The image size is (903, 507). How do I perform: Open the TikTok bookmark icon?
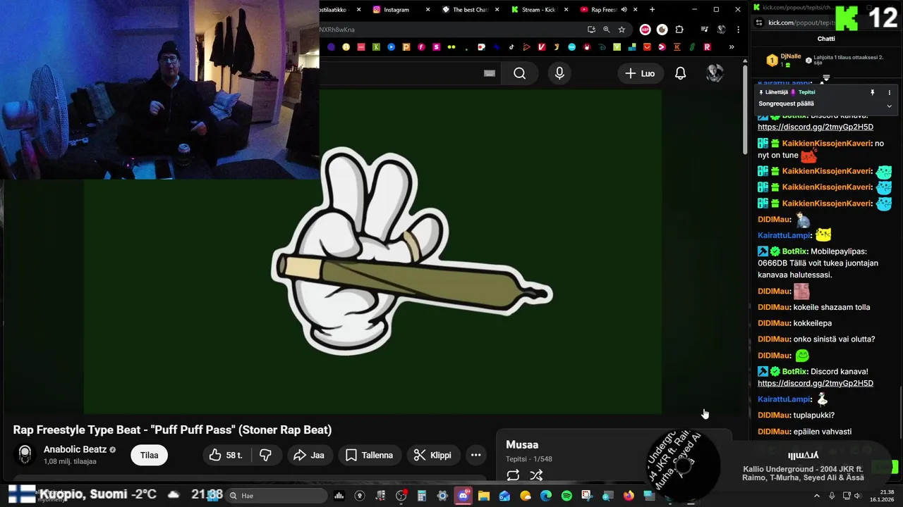pyautogui.click(x=511, y=47)
